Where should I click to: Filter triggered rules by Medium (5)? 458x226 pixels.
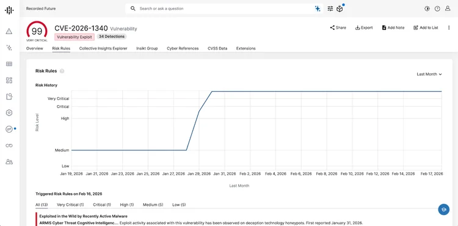click(x=153, y=205)
